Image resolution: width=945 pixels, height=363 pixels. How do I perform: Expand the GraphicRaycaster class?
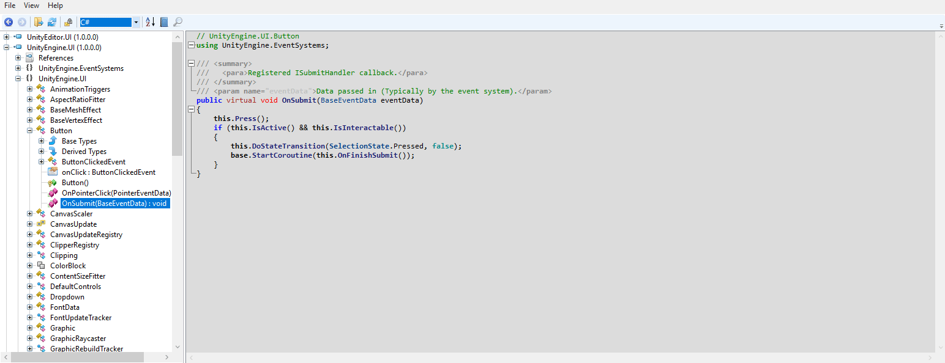(x=29, y=339)
